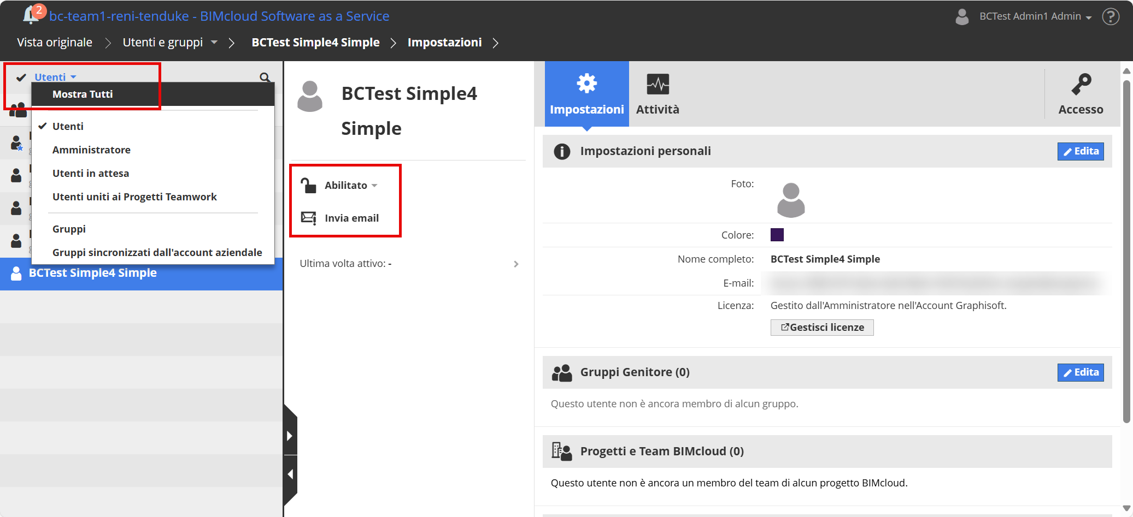Open the Utenti e gruppi breadcrumb dropdown
The image size is (1133, 517).
pos(214,42)
